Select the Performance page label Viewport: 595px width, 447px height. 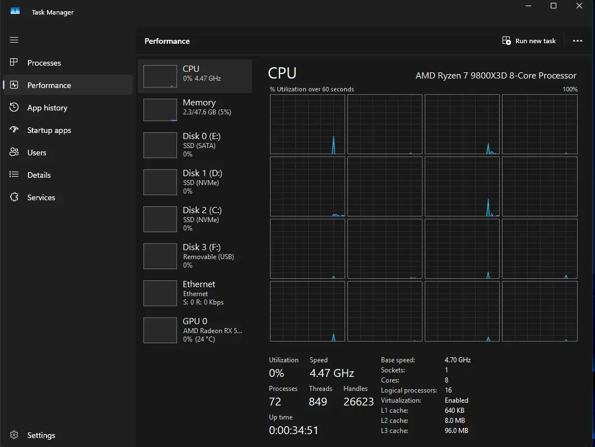[x=49, y=85]
